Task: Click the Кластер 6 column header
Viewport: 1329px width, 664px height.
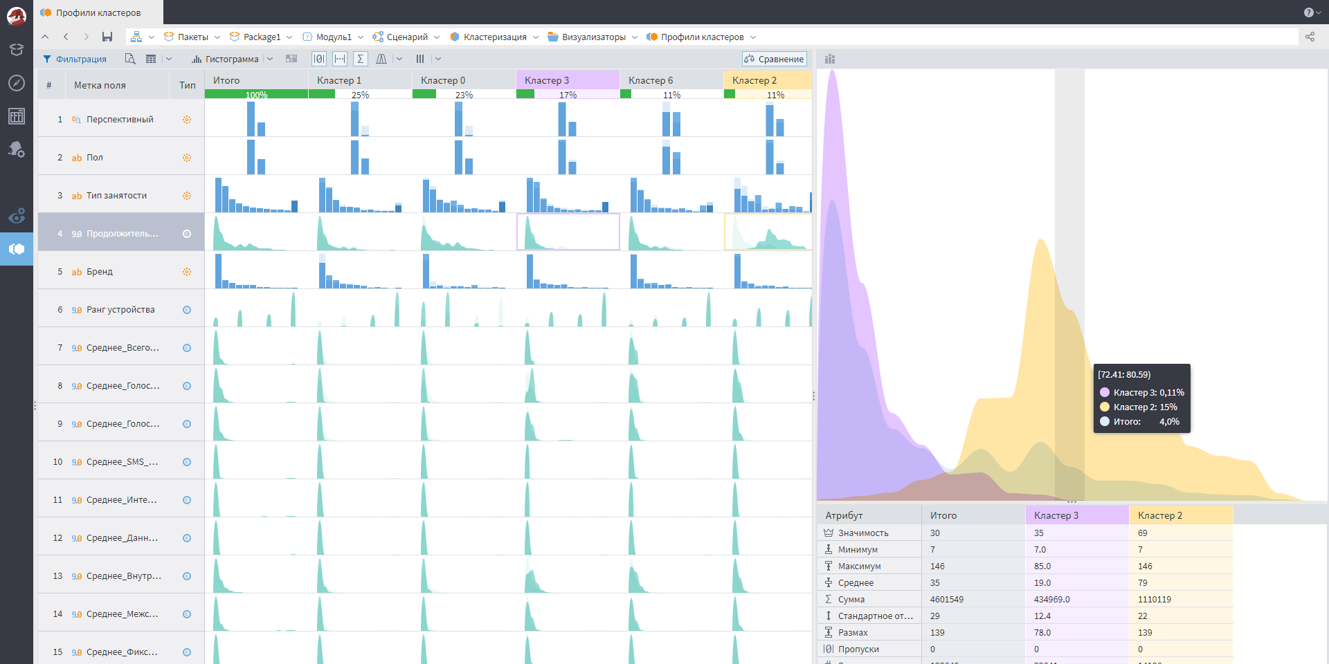Action: [x=650, y=80]
